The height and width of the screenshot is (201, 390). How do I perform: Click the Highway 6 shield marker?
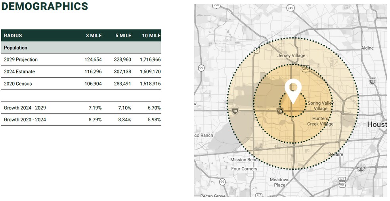coord(257,50)
